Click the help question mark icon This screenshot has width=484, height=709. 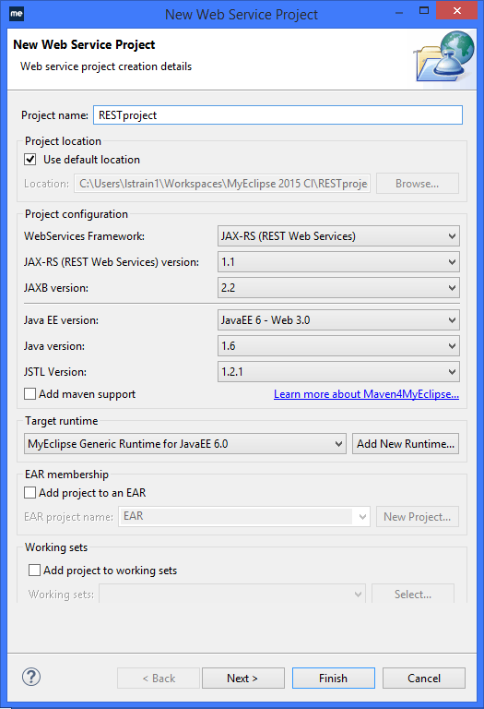pos(31,677)
